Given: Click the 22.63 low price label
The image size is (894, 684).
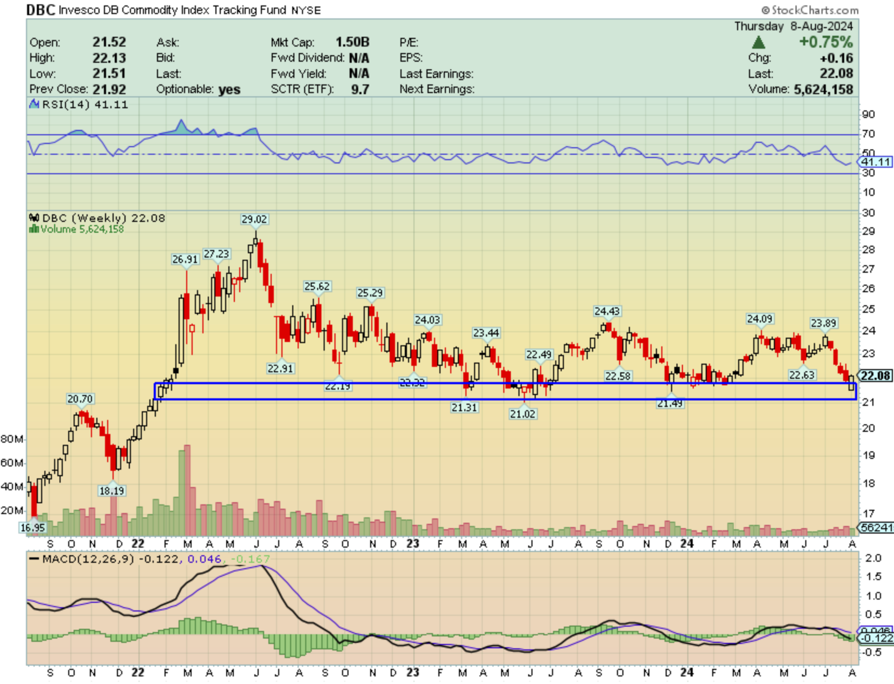Looking at the screenshot, I should pos(802,375).
